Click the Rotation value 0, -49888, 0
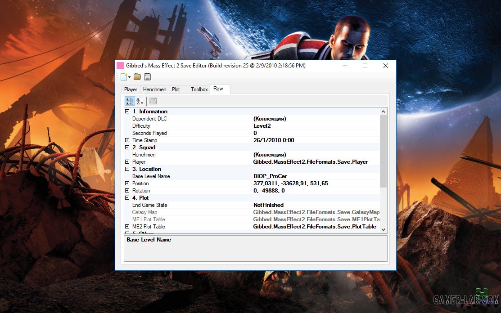Viewport: 501px width, 313px height. [269, 191]
